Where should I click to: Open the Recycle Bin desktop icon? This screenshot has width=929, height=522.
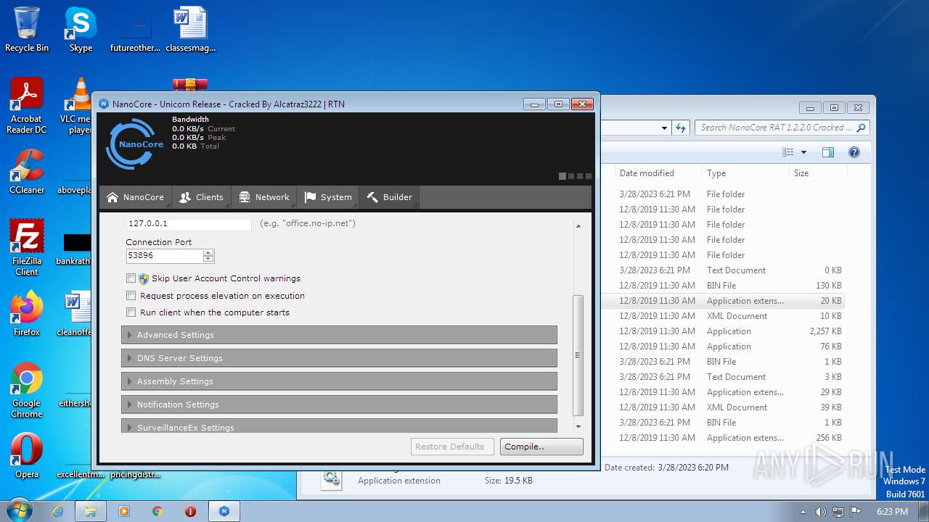point(27,30)
